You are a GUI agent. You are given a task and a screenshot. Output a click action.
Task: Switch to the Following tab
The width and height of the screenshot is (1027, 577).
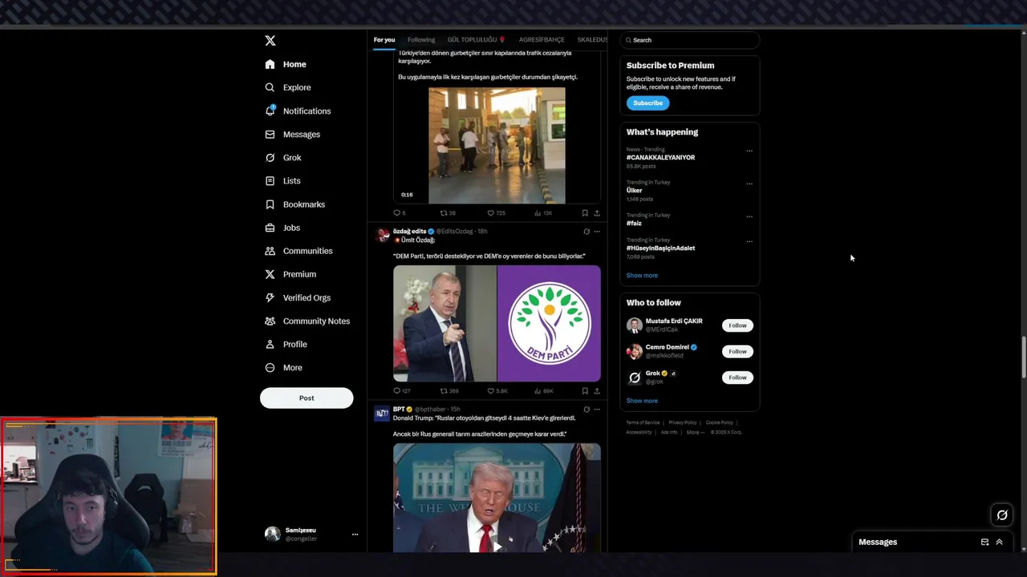pyautogui.click(x=421, y=40)
